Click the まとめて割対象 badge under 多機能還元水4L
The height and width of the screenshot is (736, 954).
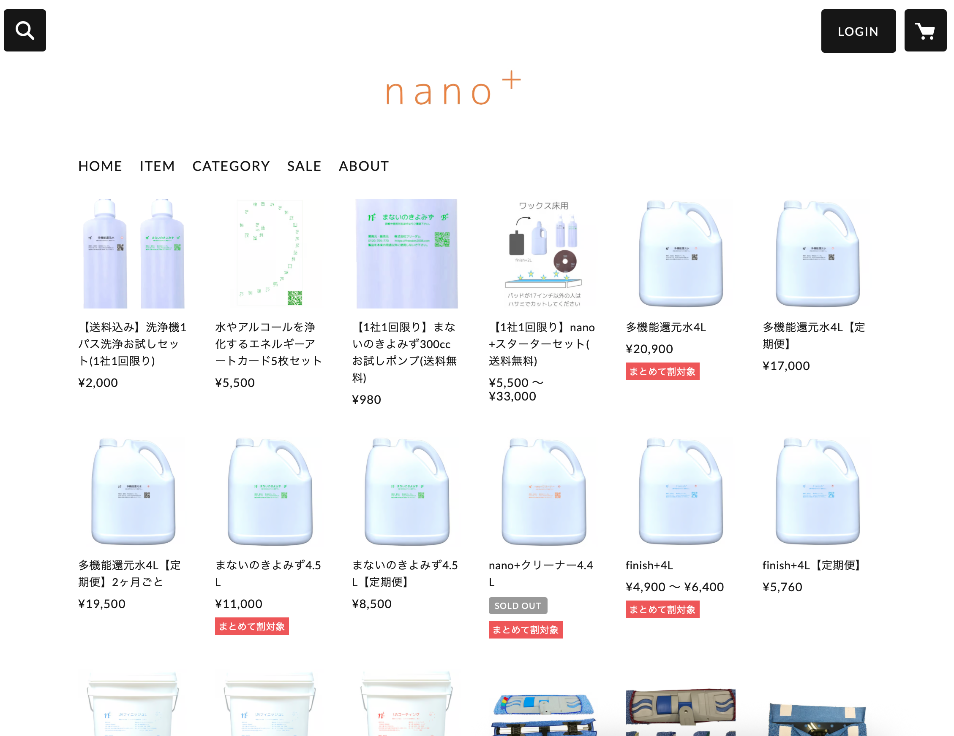(x=662, y=371)
